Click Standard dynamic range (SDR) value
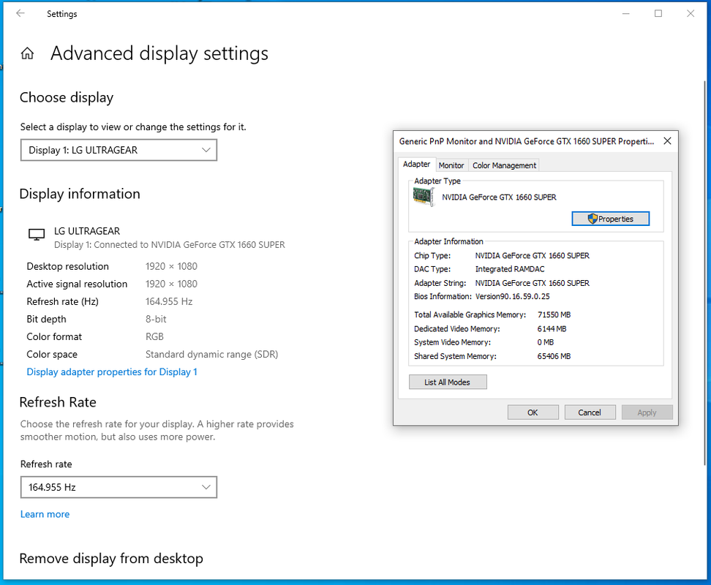 pyautogui.click(x=211, y=355)
